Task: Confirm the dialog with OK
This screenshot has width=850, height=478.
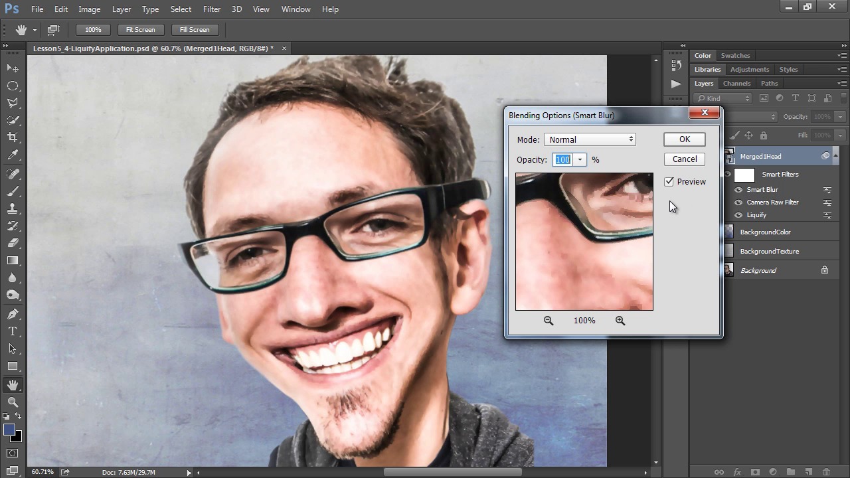Action: coord(684,139)
